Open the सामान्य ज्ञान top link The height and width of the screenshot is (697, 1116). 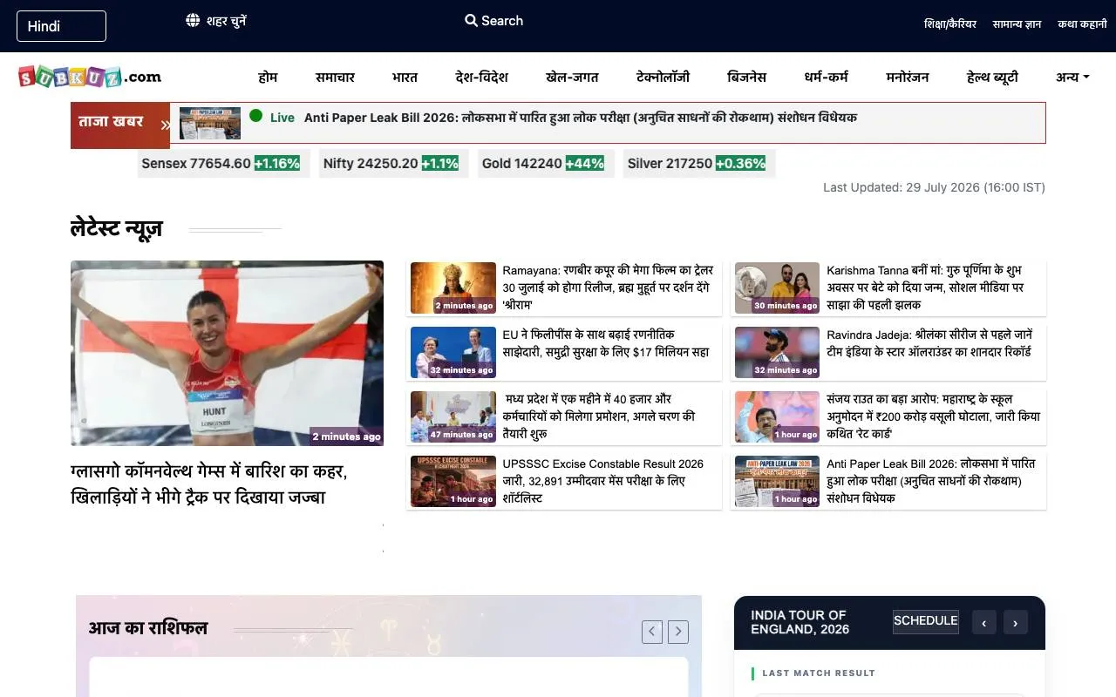coord(1017,24)
